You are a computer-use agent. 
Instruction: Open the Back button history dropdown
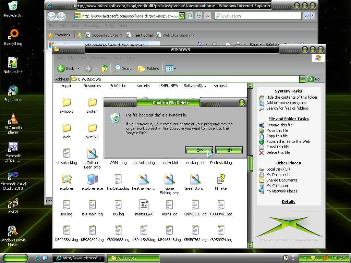click(x=78, y=68)
